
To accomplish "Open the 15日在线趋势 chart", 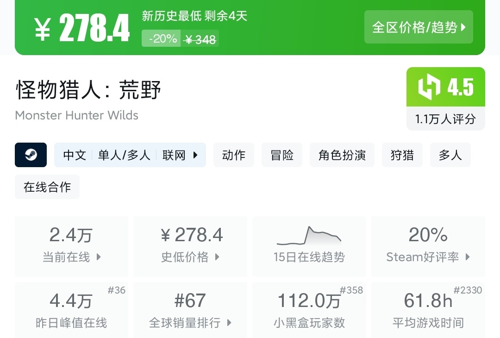I will coord(309,246).
